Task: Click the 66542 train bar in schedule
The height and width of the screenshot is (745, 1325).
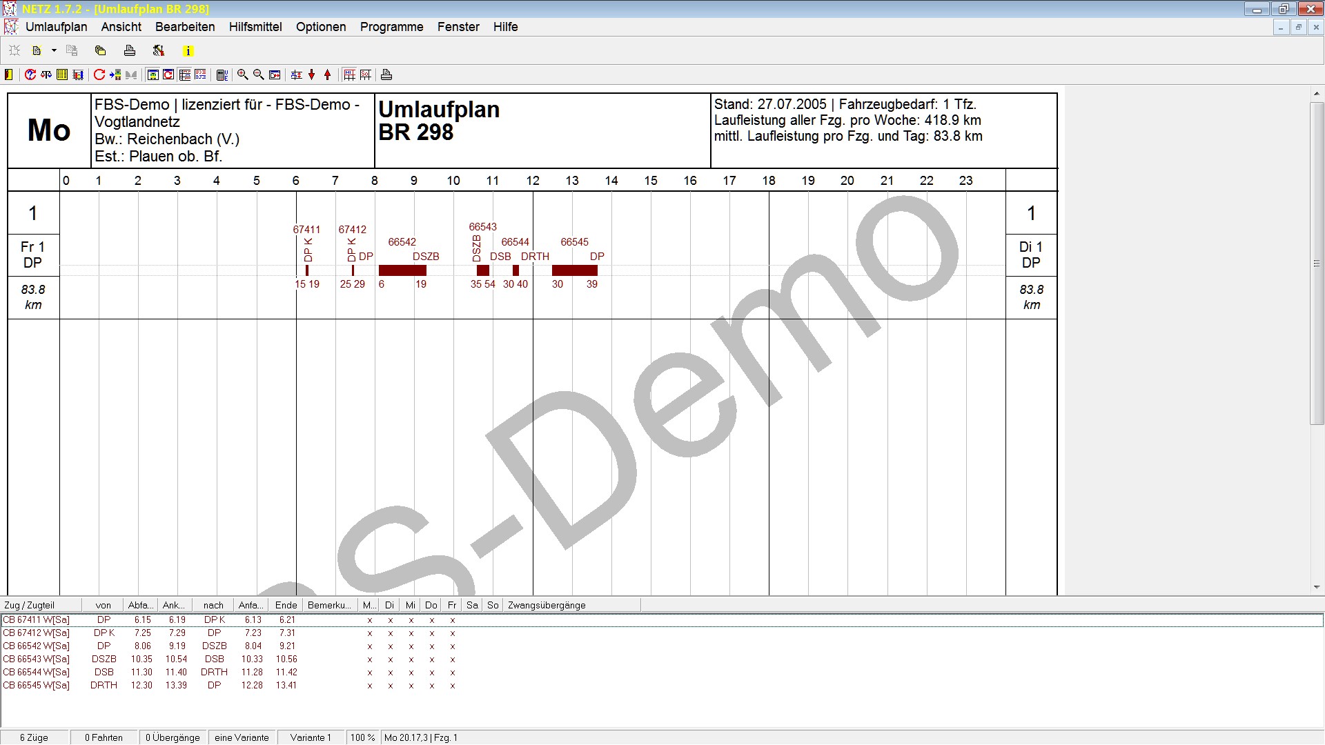Action: point(402,270)
